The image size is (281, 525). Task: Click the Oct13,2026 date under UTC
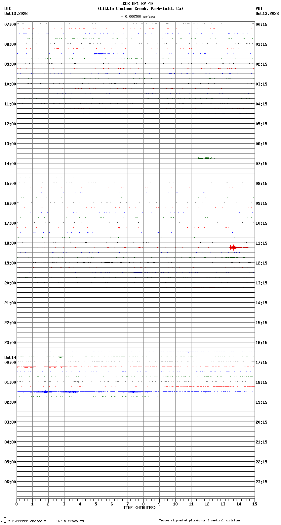click(16, 14)
